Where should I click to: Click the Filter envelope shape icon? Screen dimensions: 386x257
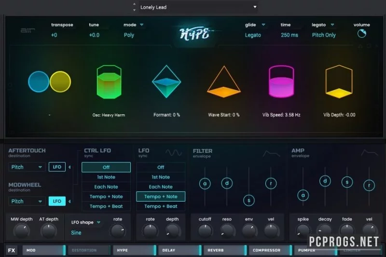(271, 154)
